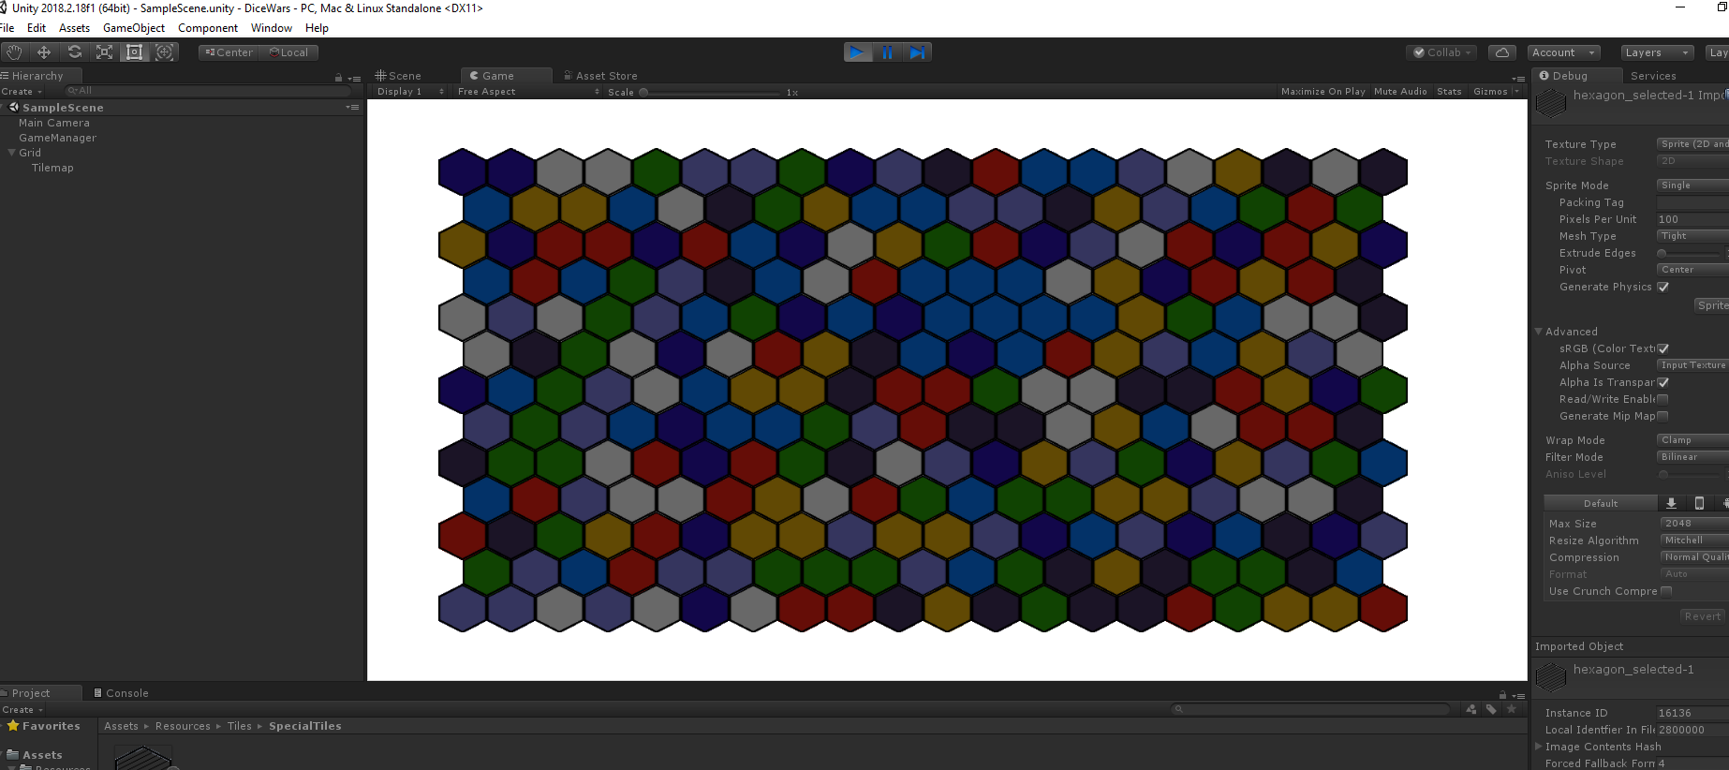
Task: Adjust the Extrude Edges slider
Action: [x=1692, y=253]
